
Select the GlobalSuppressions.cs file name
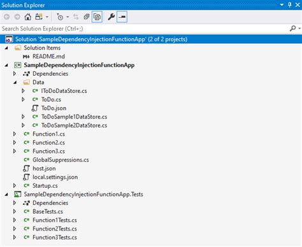(61, 160)
